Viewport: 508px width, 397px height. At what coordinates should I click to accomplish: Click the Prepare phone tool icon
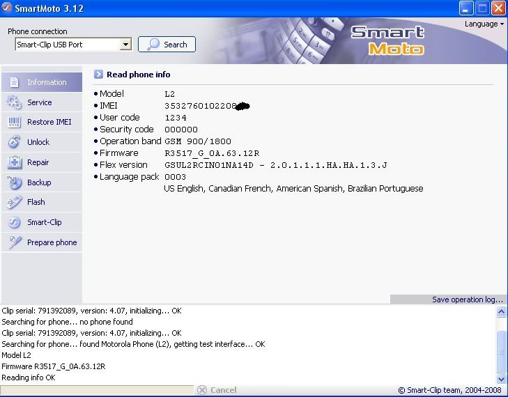click(x=15, y=242)
